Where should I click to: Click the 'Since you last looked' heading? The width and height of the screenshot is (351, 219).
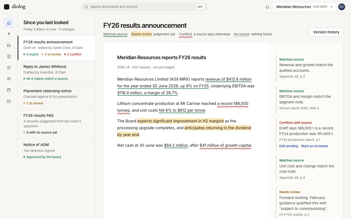(x=46, y=22)
